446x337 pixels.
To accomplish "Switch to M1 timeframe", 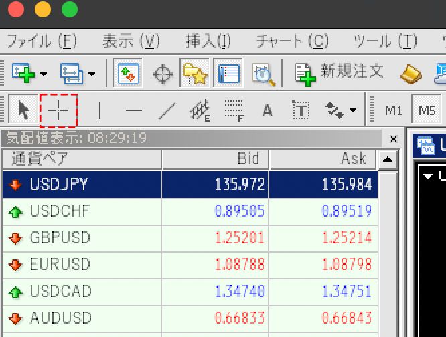I will tap(393, 110).
